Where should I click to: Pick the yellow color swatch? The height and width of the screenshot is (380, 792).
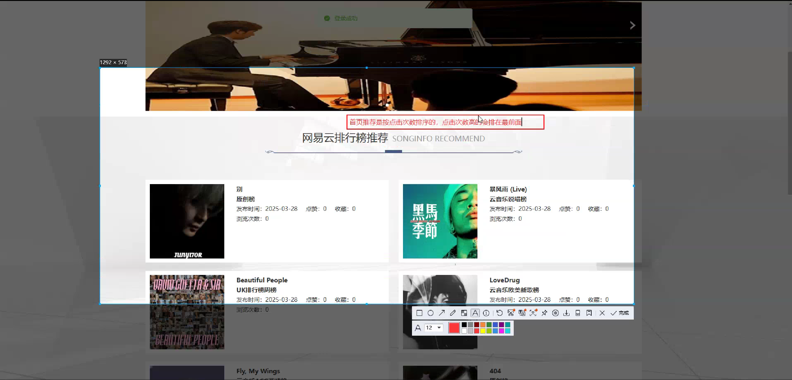[483, 331]
